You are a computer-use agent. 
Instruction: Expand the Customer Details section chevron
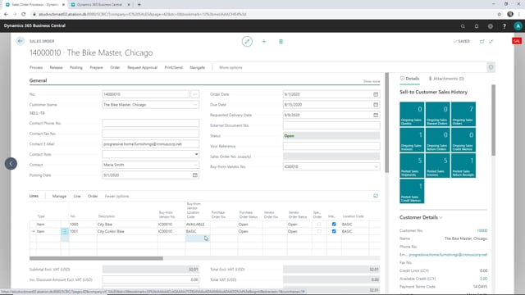coord(441,217)
